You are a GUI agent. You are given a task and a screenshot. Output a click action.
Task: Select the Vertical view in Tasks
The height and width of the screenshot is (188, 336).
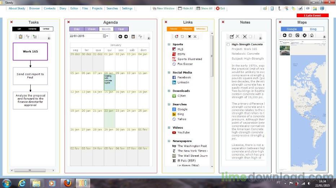[46, 29]
